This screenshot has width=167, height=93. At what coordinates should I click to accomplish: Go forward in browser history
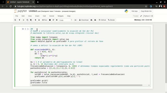tap(7, 6)
